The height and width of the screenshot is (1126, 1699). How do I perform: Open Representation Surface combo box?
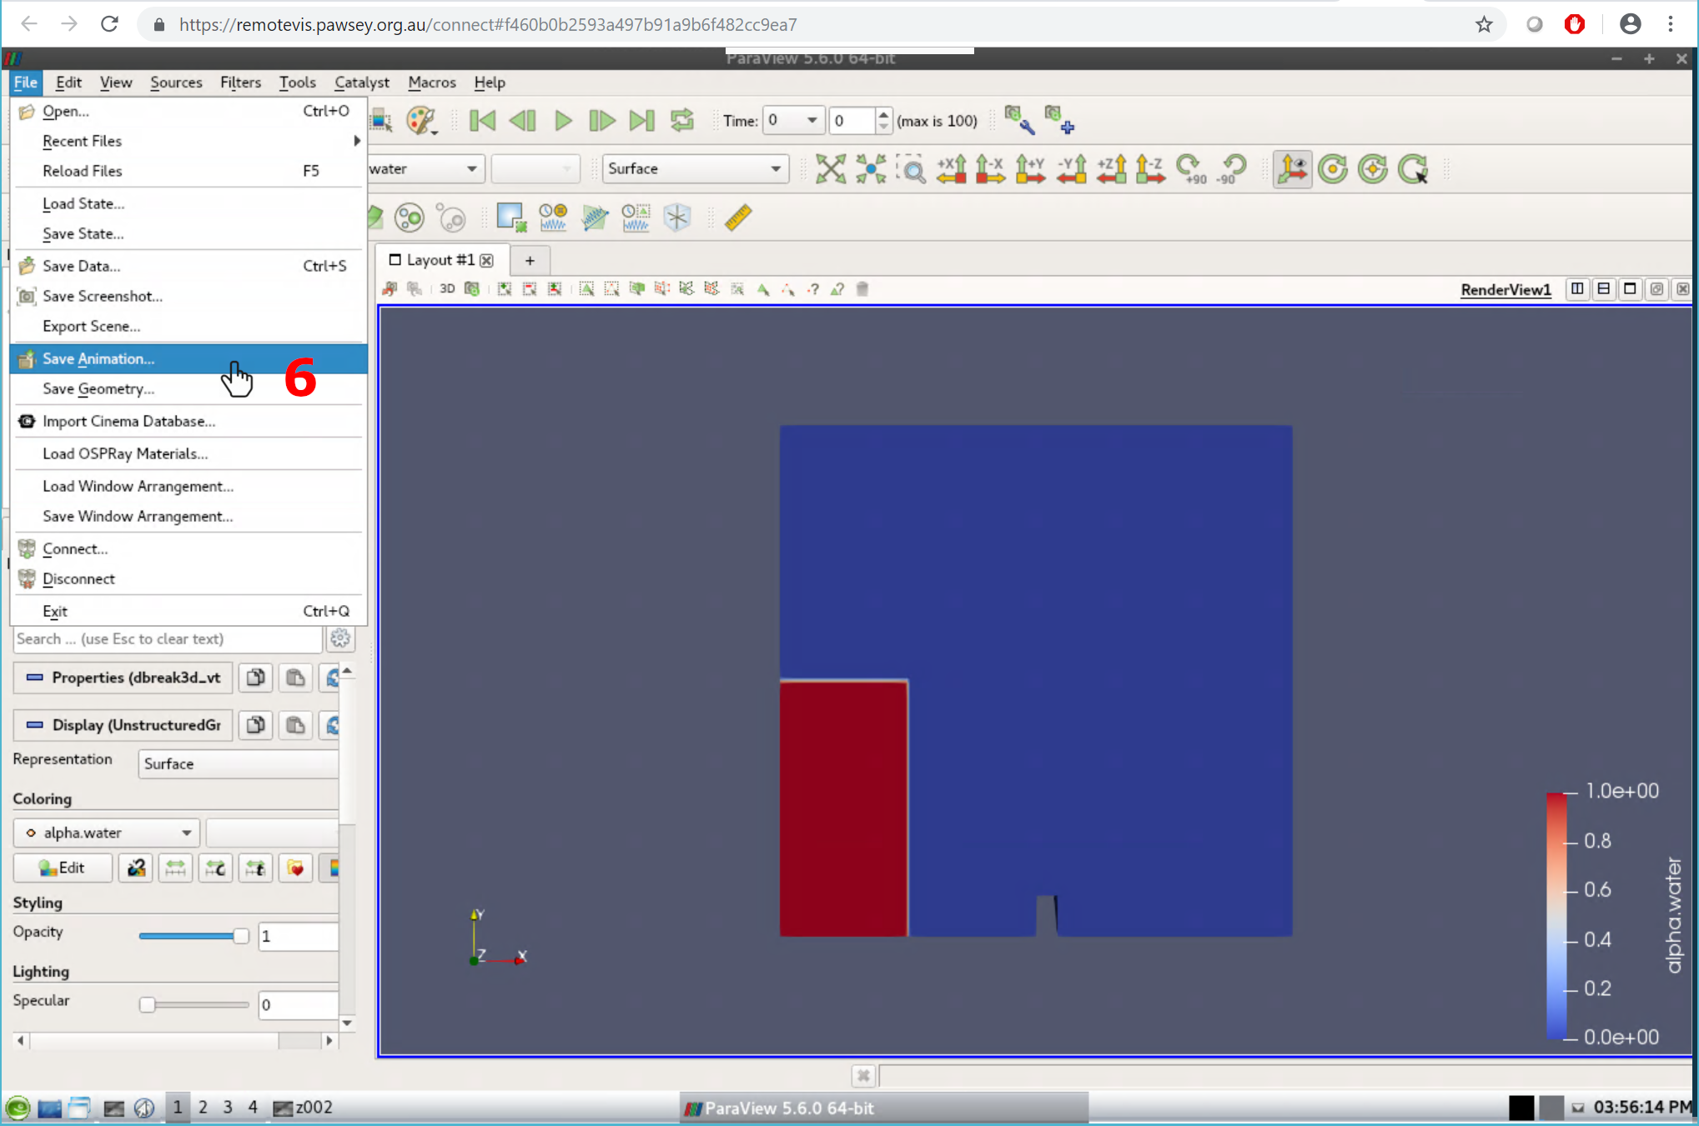click(x=239, y=763)
